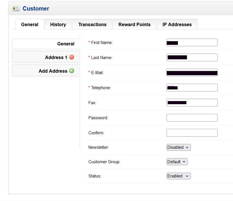Click green plus icon beside Add Address

[72, 71]
